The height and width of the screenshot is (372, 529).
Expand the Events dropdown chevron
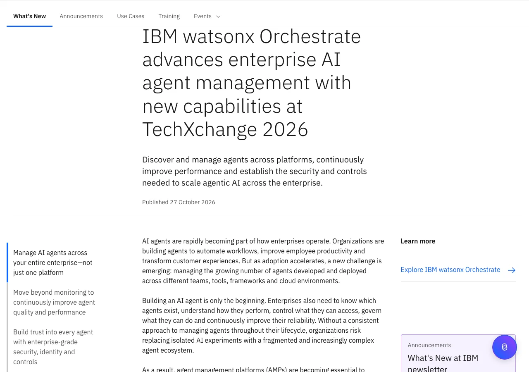[x=218, y=17]
